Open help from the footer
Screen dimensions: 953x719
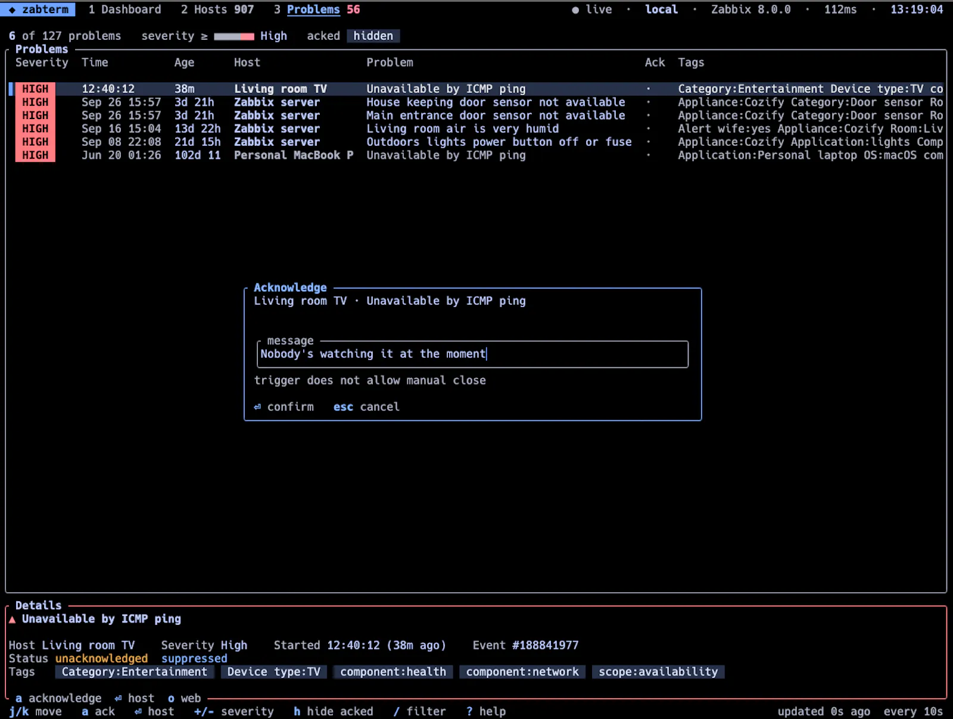click(486, 711)
